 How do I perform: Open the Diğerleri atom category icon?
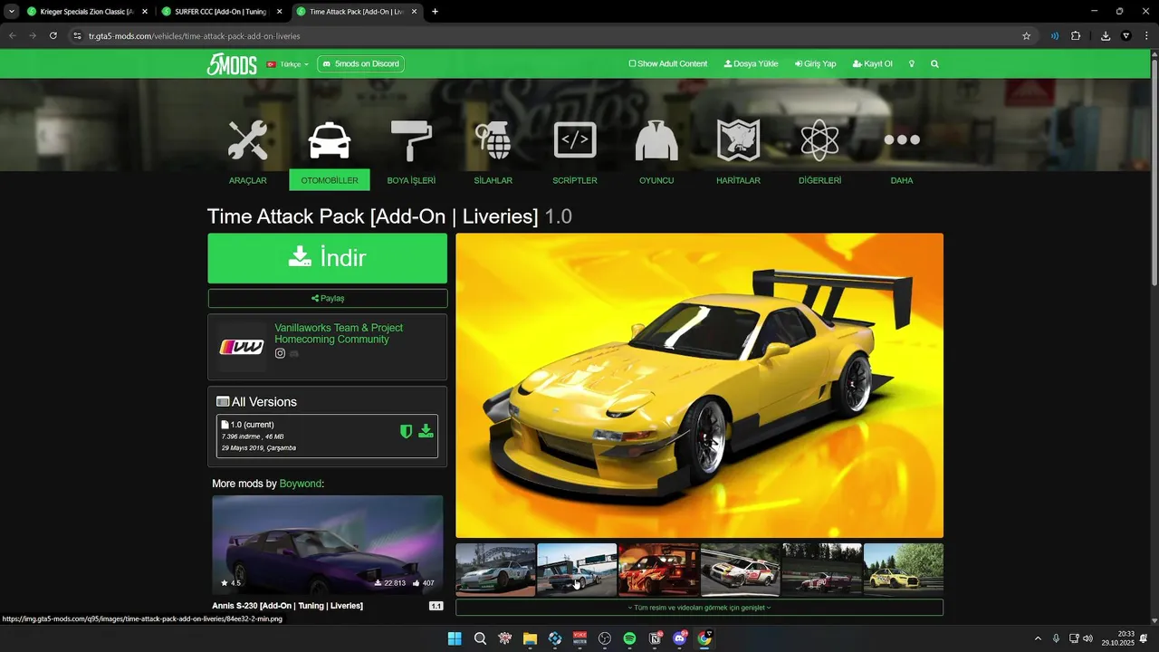pyautogui.click(x=819, y=140)
